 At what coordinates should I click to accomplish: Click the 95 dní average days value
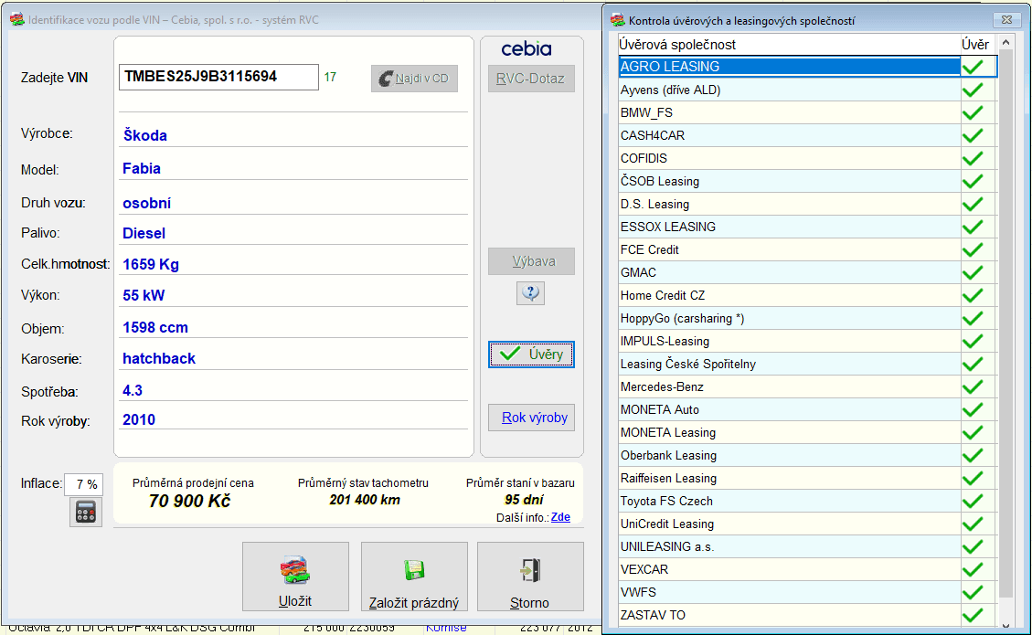[x=524, y=500]
